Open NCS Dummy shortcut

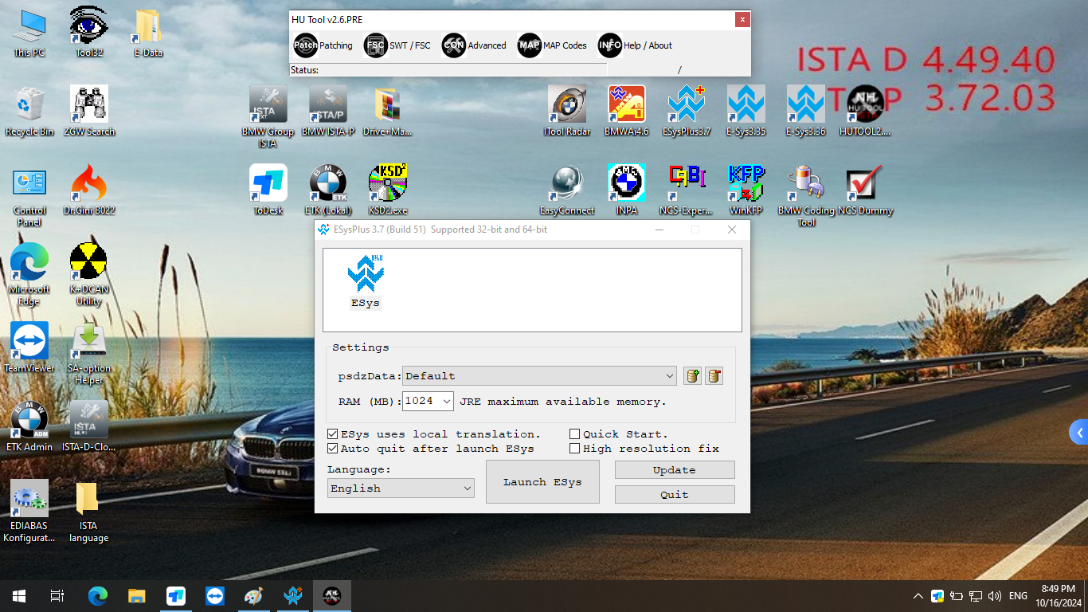tap(865, 190)
